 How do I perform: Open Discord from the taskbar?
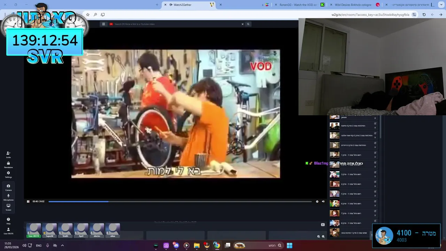click(x=176, y=245)
